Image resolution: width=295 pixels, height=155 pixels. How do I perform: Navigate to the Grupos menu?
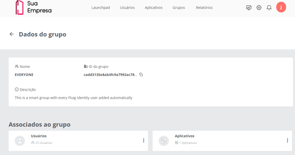(x=179, y=8)
